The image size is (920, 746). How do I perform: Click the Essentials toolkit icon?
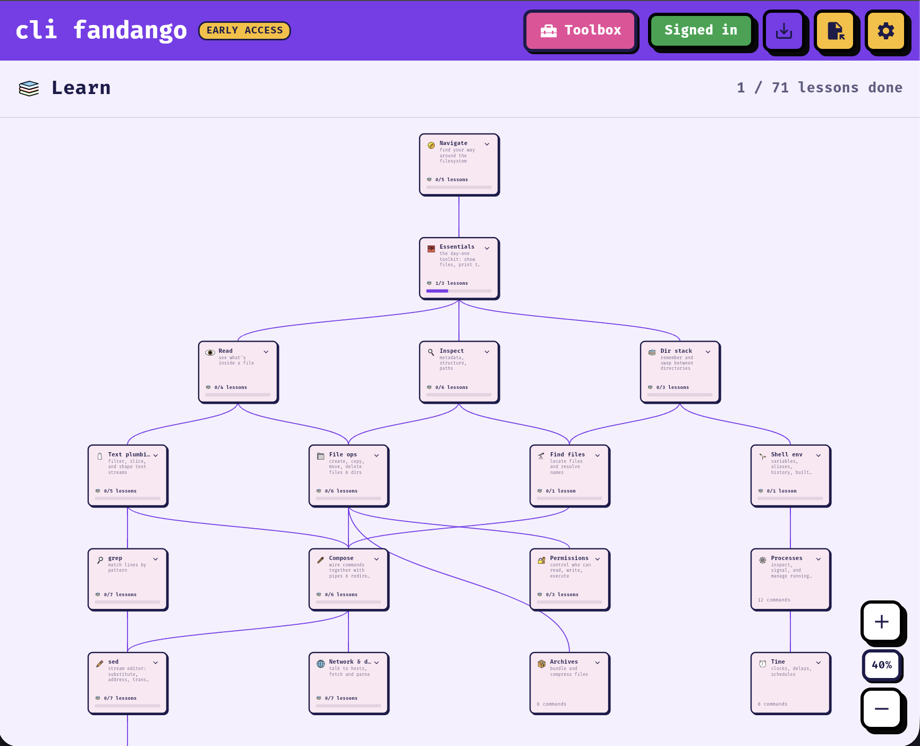tap(431, 249)
